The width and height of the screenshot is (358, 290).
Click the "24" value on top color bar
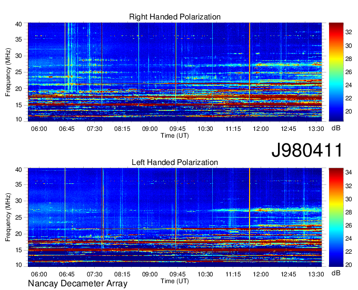[349, 85]
